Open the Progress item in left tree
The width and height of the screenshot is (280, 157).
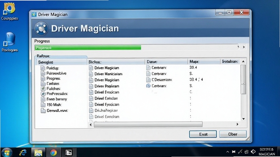[x=54, y=78]
